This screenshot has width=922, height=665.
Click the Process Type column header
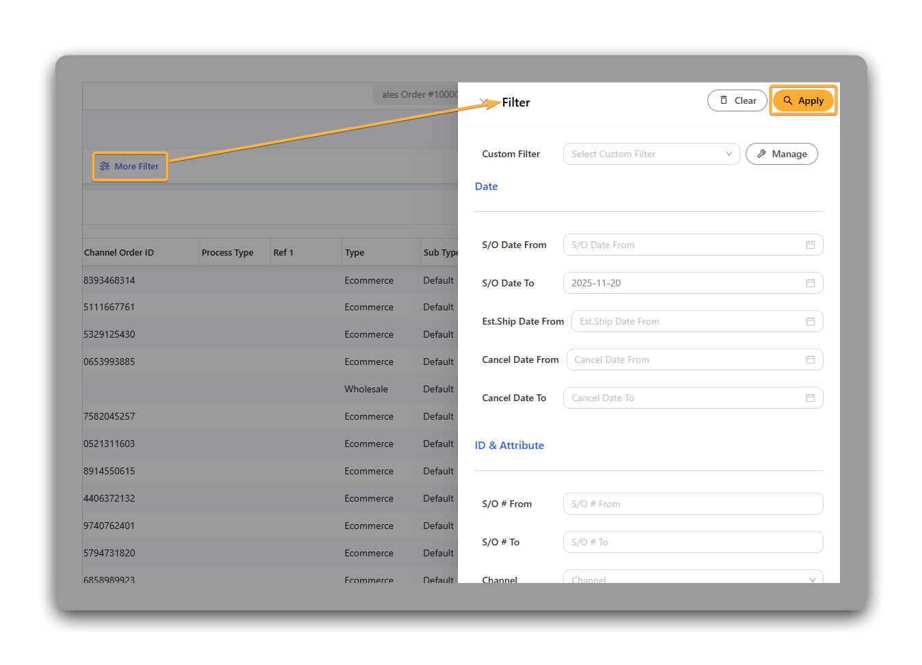(x=227, y=252)
